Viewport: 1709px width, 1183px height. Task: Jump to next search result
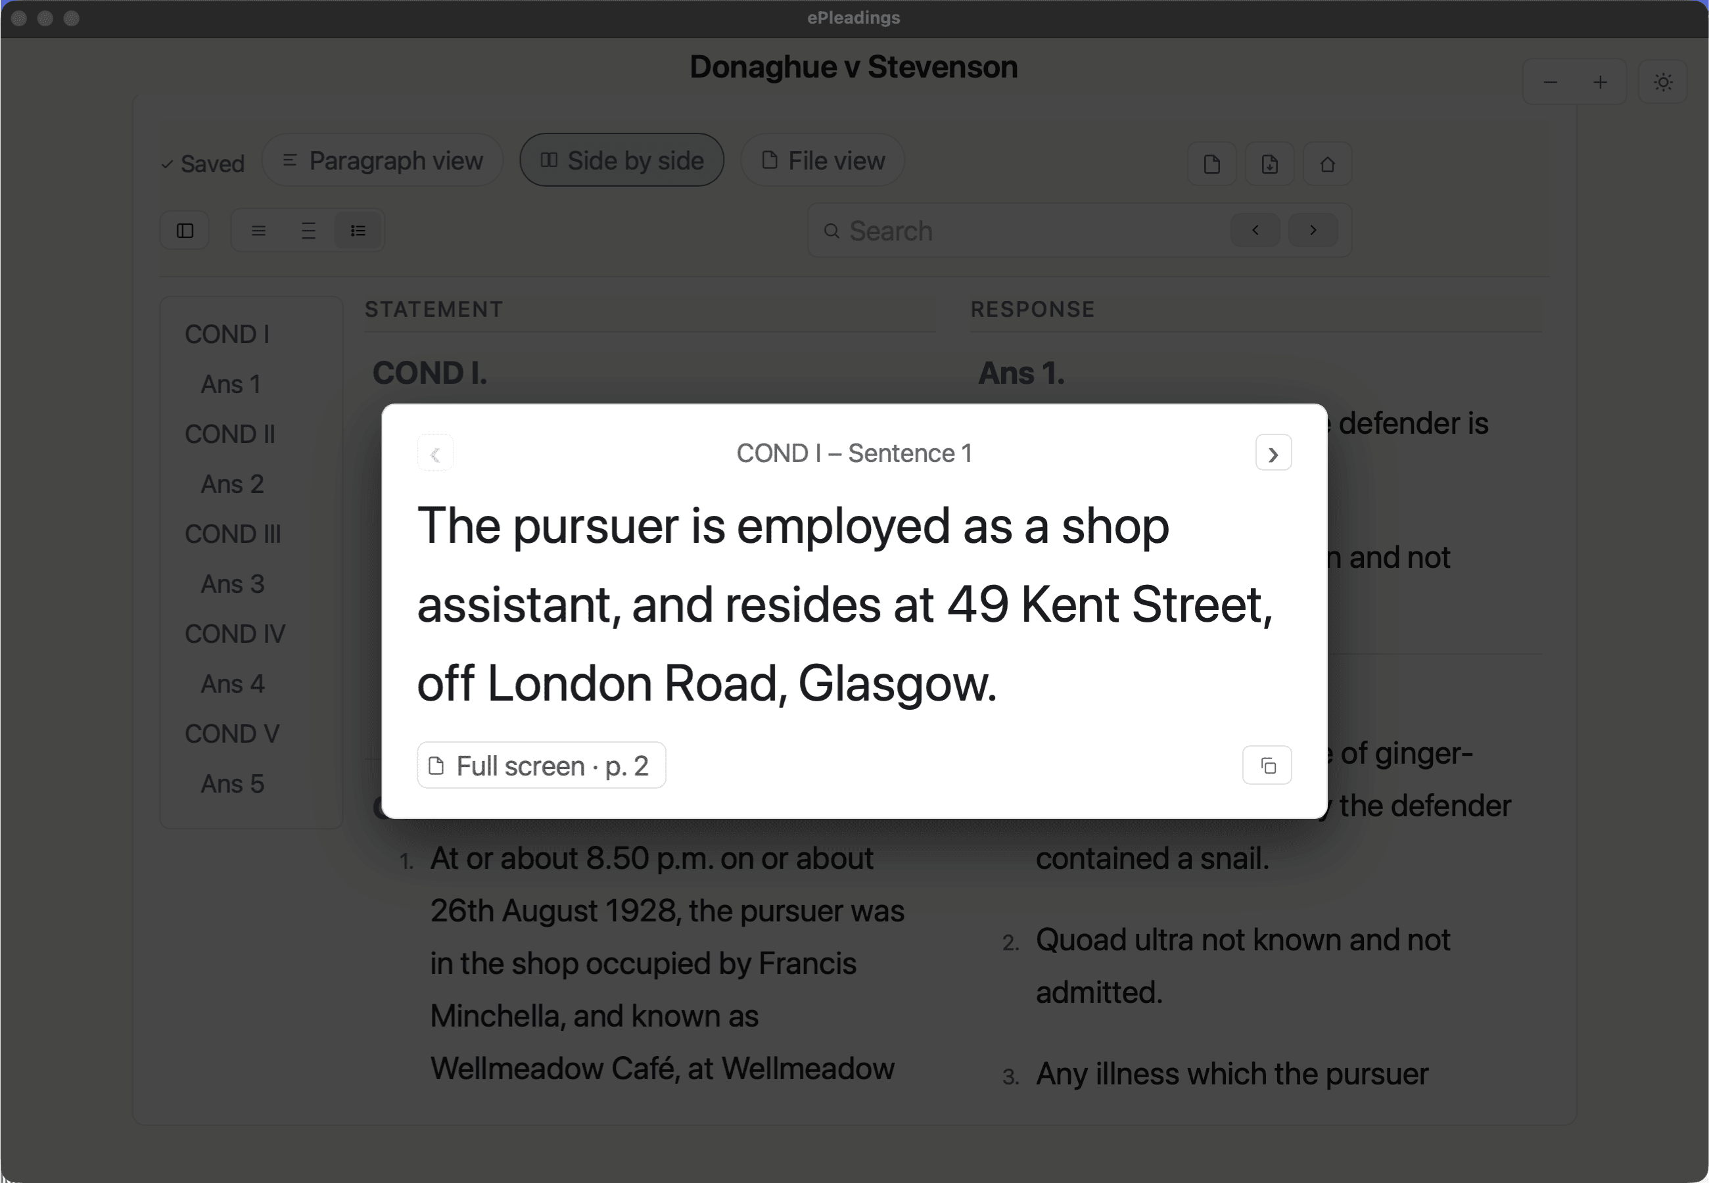pos(1313,231)
